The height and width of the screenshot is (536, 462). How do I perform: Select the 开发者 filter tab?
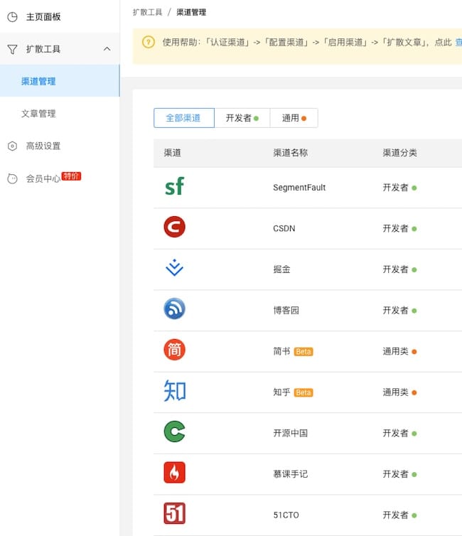click(242, 118)
